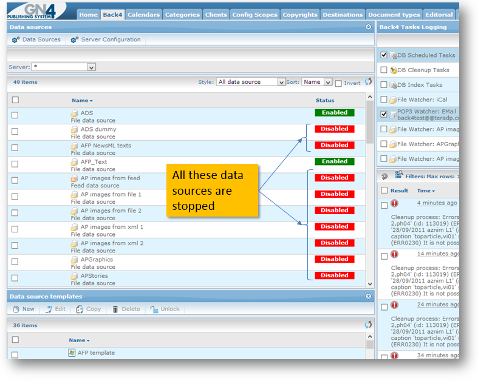Viewport: 478px width, 381px height.
Task: Click the error icon for 24 minutes ago
Action: click(394, 305)
